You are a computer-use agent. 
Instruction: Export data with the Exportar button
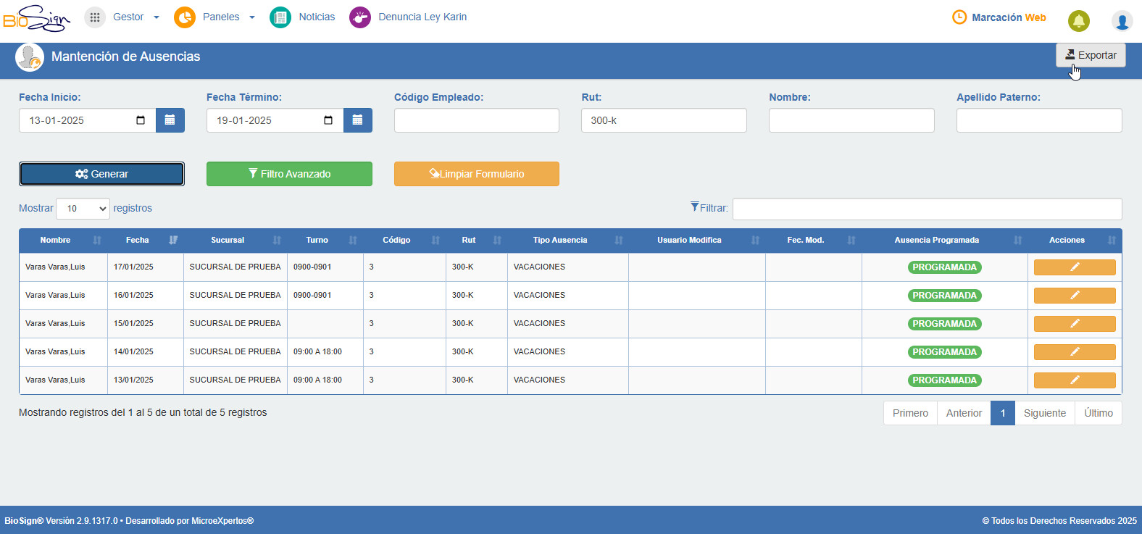tap(1091, 55)
